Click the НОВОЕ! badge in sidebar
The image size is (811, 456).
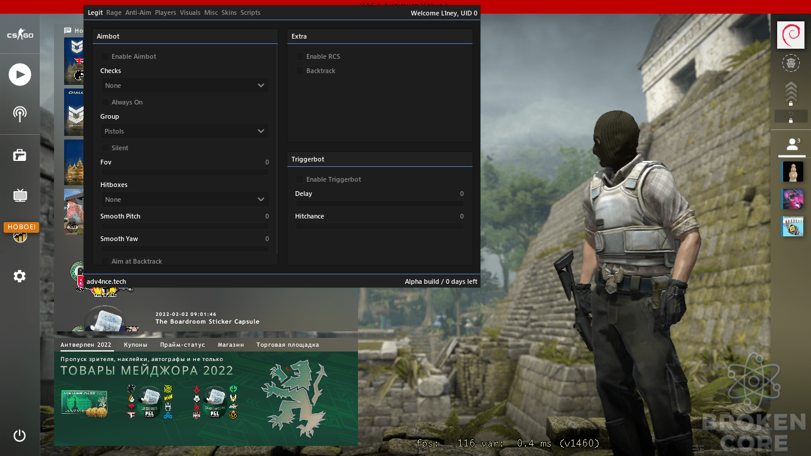[21, 227]
